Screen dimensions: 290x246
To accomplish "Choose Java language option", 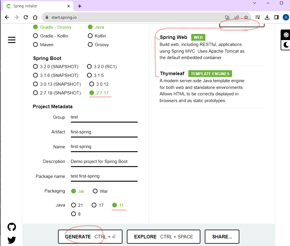I will (x=96, y=27).
